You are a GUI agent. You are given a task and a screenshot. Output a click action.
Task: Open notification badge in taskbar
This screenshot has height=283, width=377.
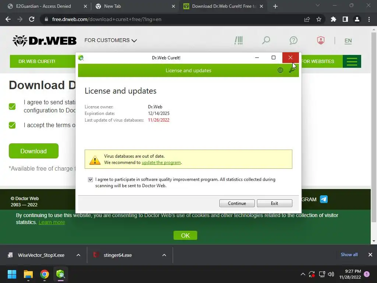[367, 274]
